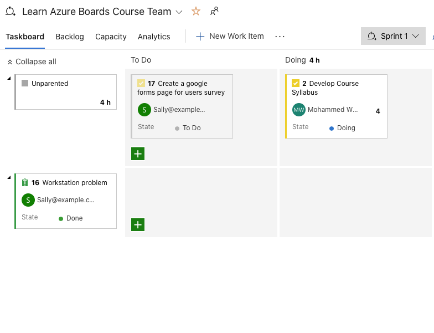The width and height of the screenshot is (434, 333).
Task: Add new task in Workstation problem row
Action: [x=138, y=224]
